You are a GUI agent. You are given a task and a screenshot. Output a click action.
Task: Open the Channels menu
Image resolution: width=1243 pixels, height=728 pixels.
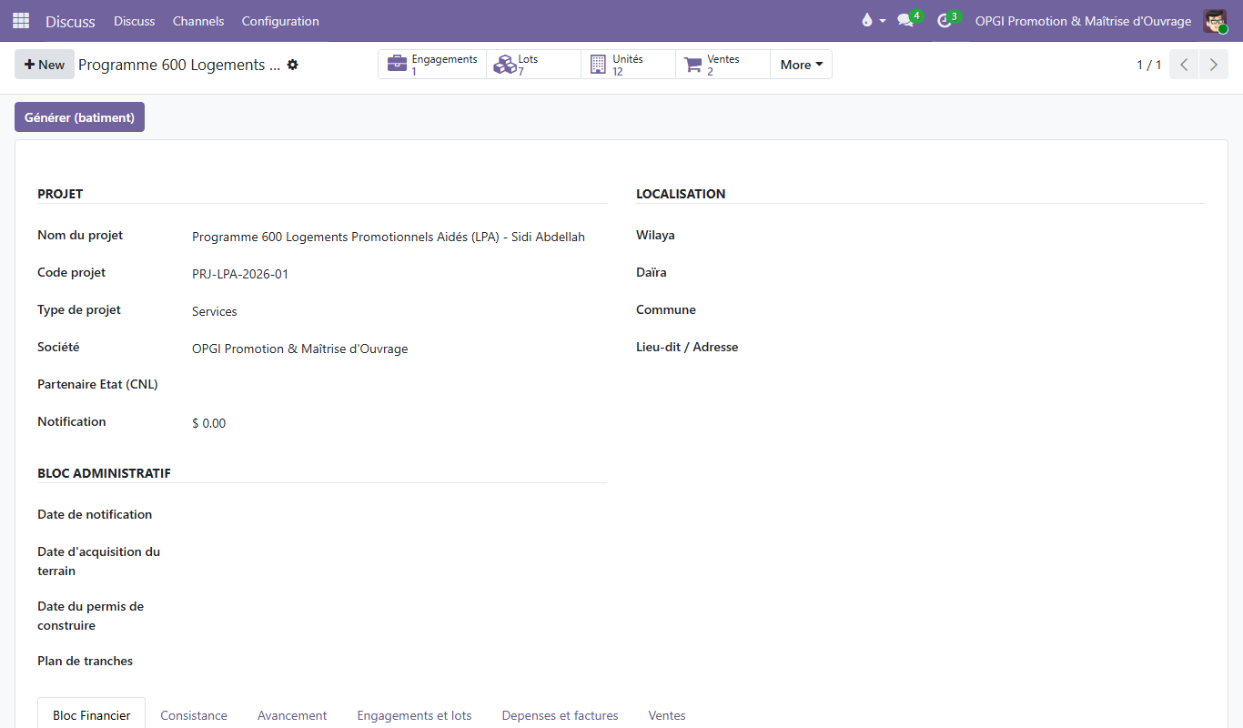tap(198, 21)
